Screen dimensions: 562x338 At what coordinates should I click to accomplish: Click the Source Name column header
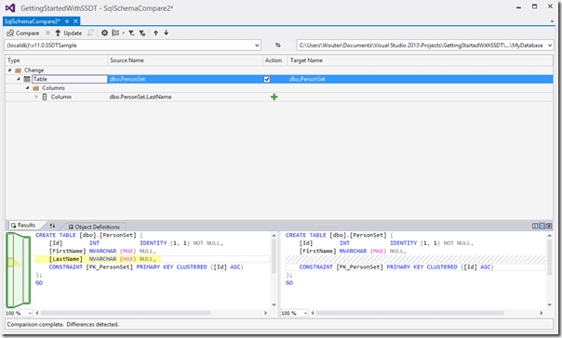[x=185, y=60]
